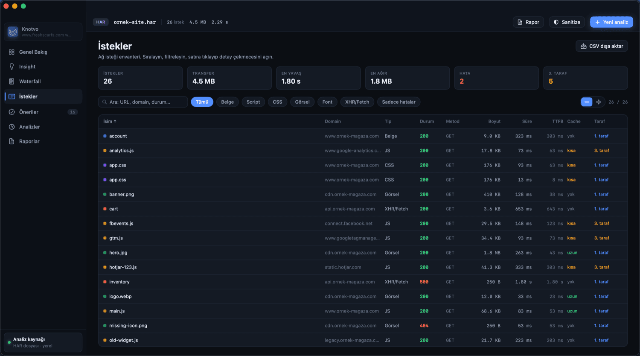Open the Rapor button in header

(x=528, y=22)
